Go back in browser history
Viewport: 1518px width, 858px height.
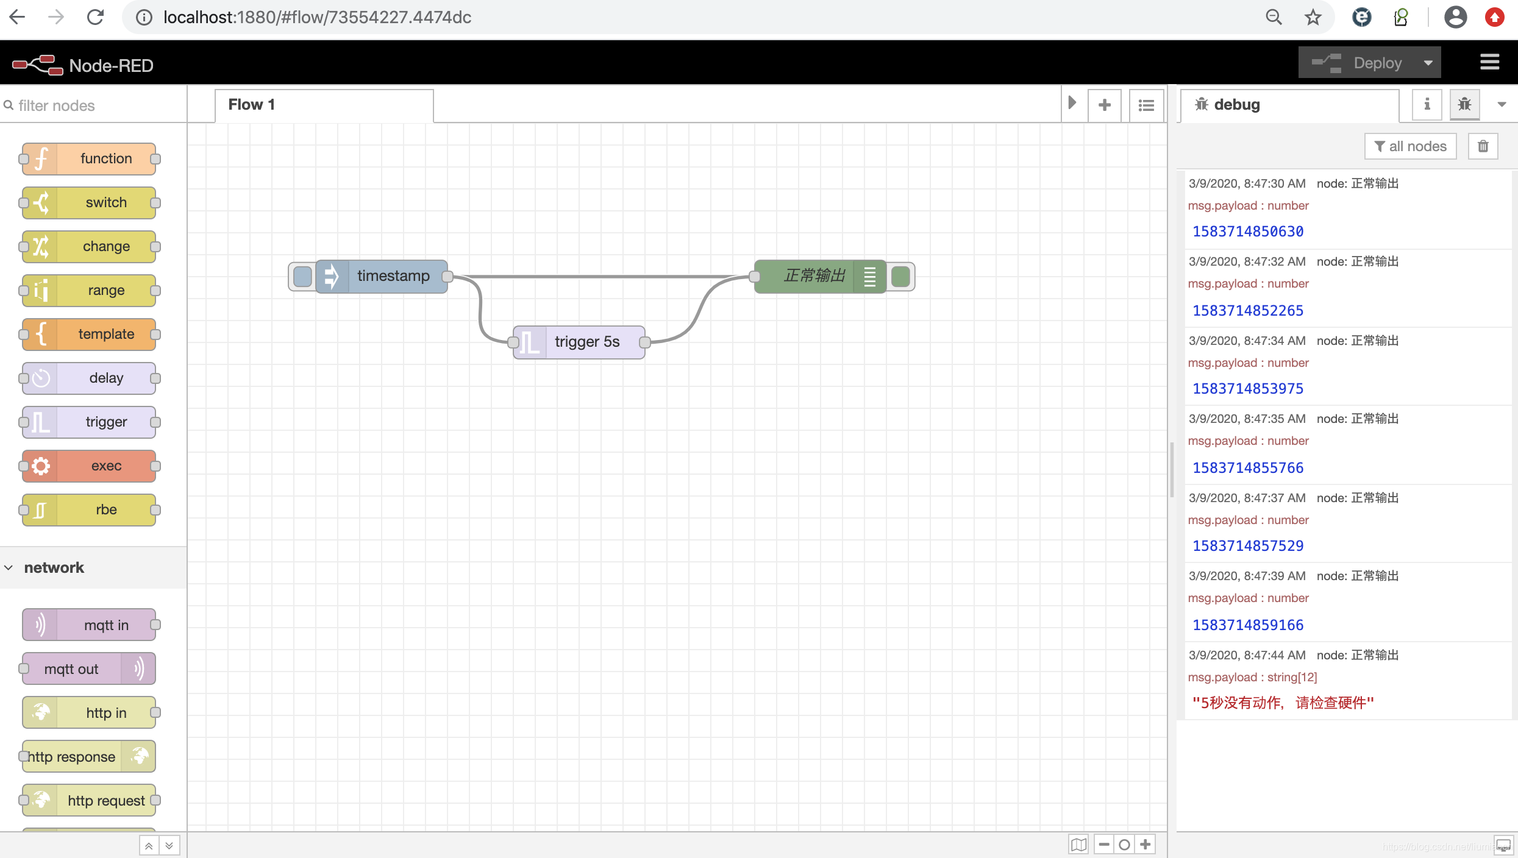(18, 17)
